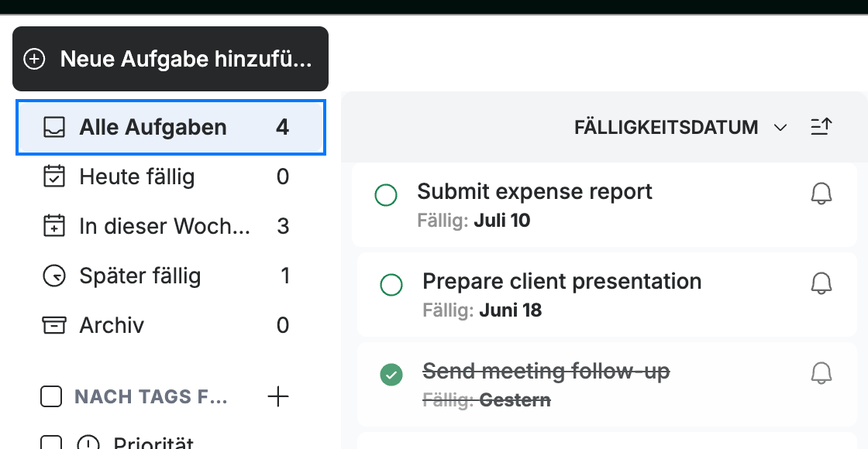868x449 pixels.
Task: Click the sort direction icon beside Fälligkeitsdatum
Action: point(821,127)
